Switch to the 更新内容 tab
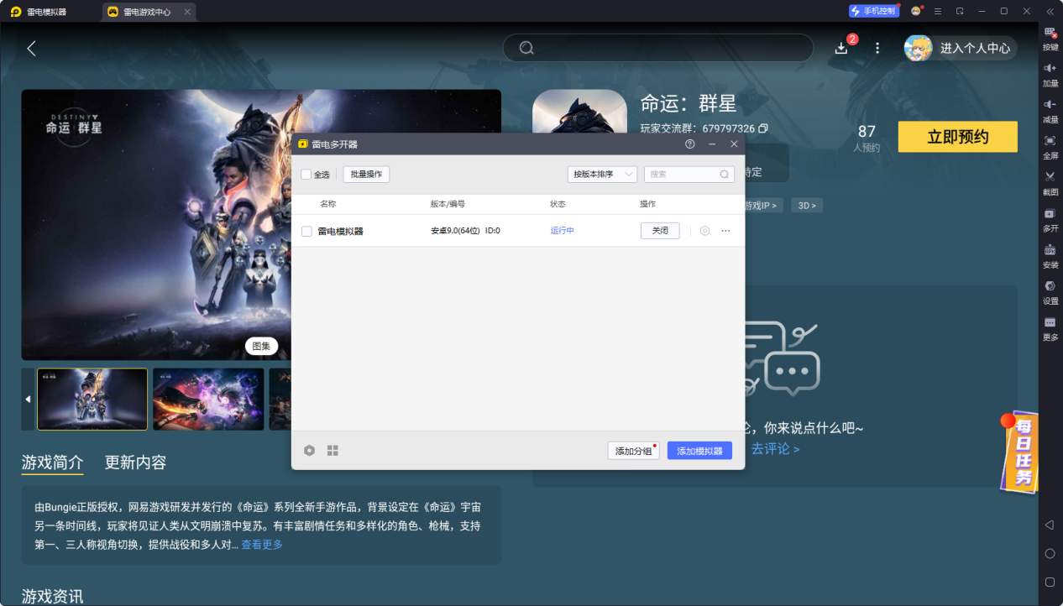Screen dimensions: 1063x606 135,462
